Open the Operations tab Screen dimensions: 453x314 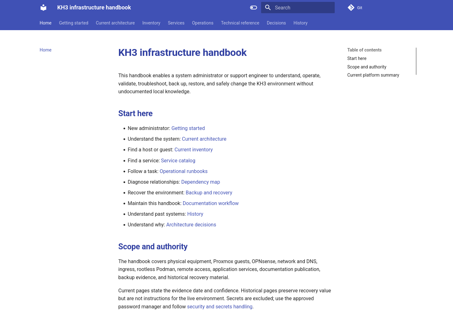pos(203,23)
